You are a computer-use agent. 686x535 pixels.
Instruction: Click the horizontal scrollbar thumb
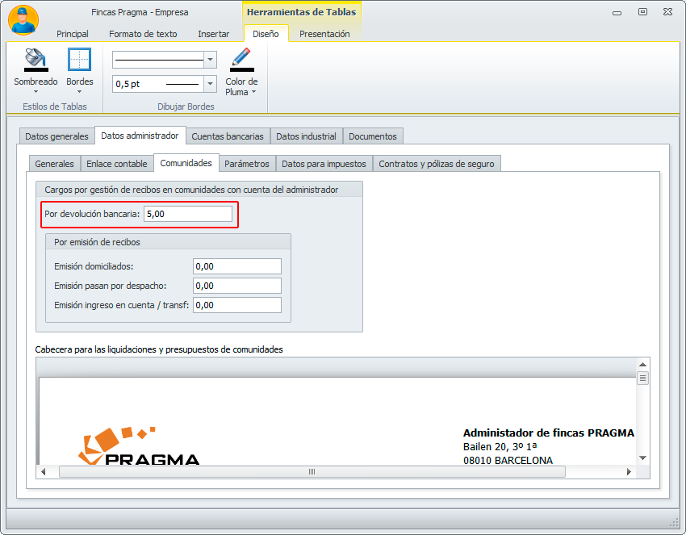click(x=312, y=471)
